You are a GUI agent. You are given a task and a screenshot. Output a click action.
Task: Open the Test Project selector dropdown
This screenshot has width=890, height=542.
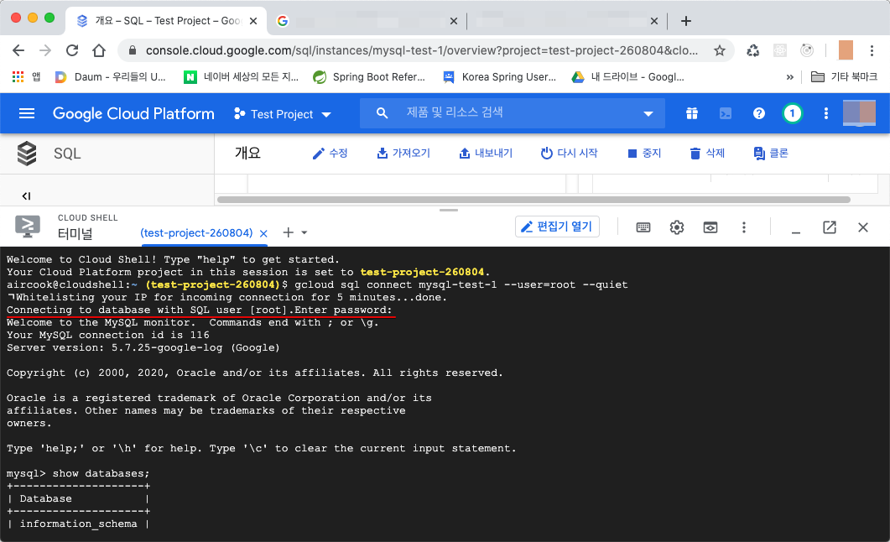point(283,114)
